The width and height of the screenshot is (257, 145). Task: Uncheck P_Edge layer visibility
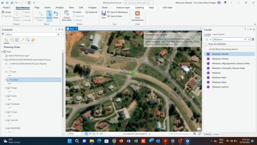click(x=8, y=88)
